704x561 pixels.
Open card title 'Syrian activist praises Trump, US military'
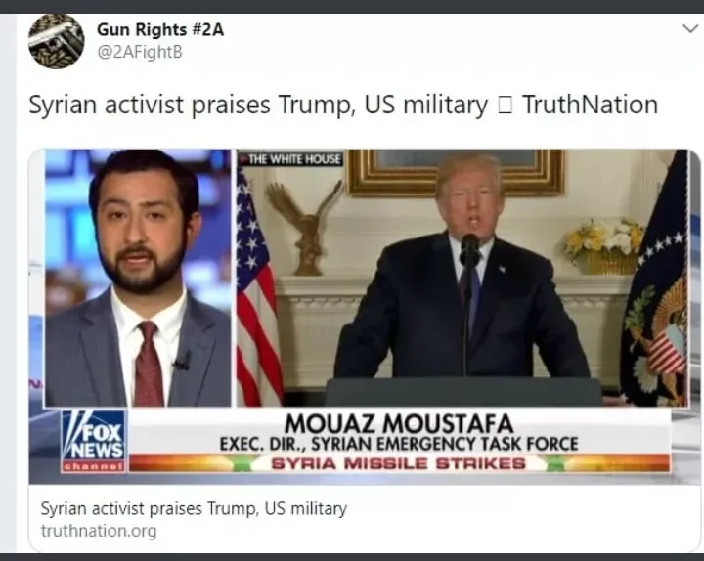[194, 509]
